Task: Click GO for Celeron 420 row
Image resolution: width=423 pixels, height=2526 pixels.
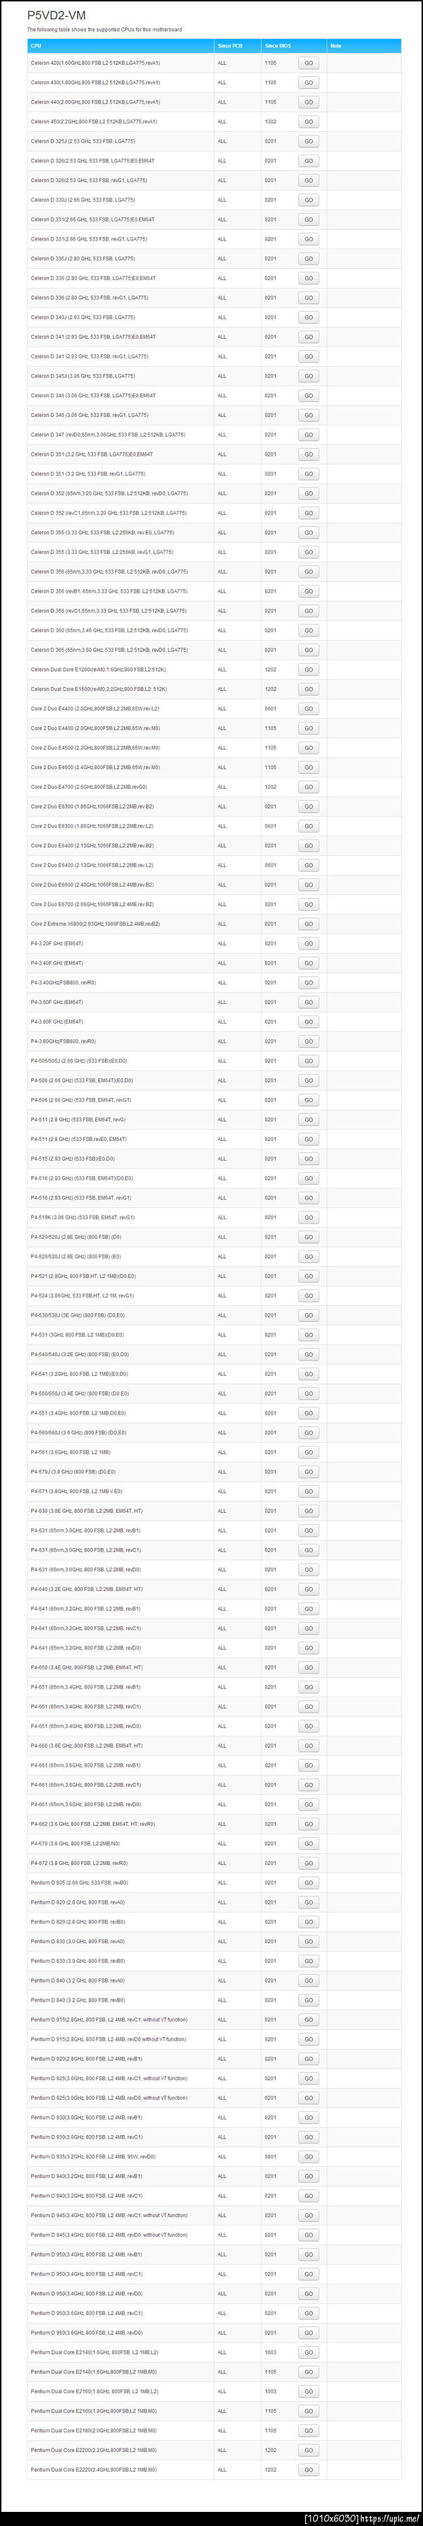Action: [x=309, y=63]
